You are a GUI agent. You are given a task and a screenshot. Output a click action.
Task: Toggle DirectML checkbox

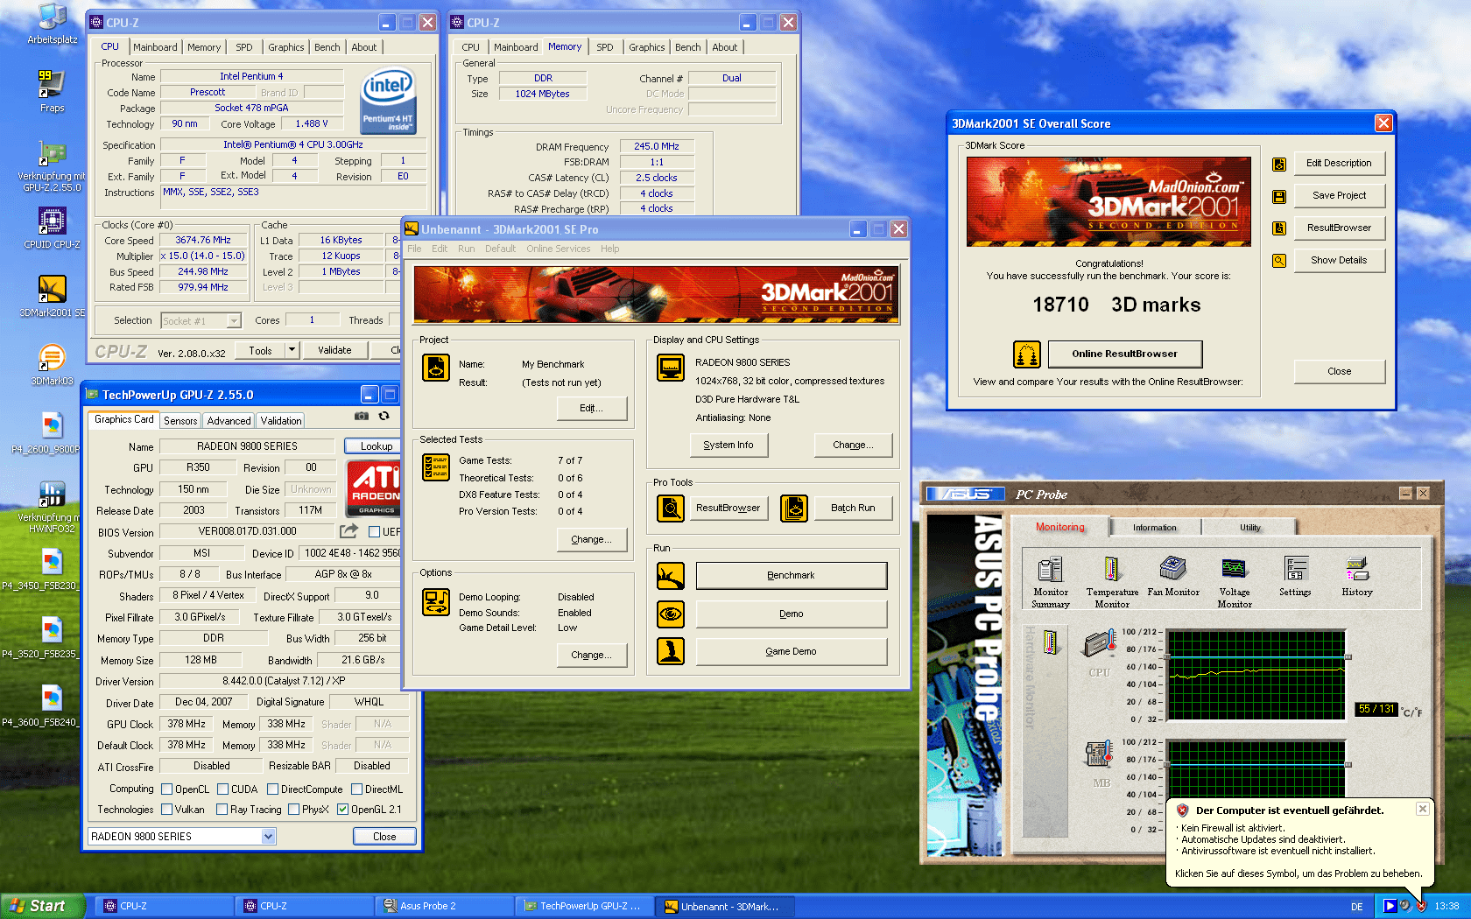click(356, 789)
